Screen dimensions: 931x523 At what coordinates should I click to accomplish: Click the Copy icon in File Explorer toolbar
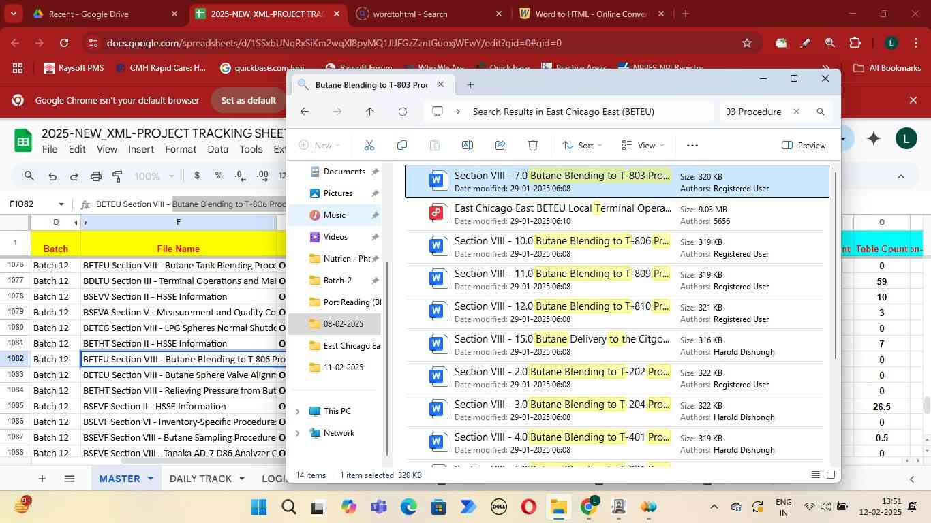pos(402,145)
